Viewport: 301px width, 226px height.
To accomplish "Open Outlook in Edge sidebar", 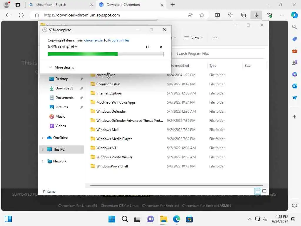I will pos(295,86).
